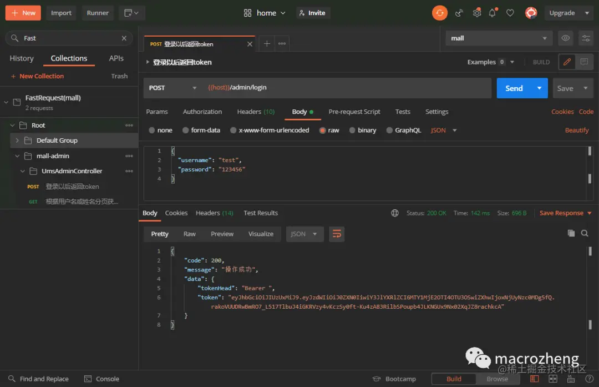Click the sidebar layout icon in status bar
The image size is (599, 387).
click(x=535, y=379)
